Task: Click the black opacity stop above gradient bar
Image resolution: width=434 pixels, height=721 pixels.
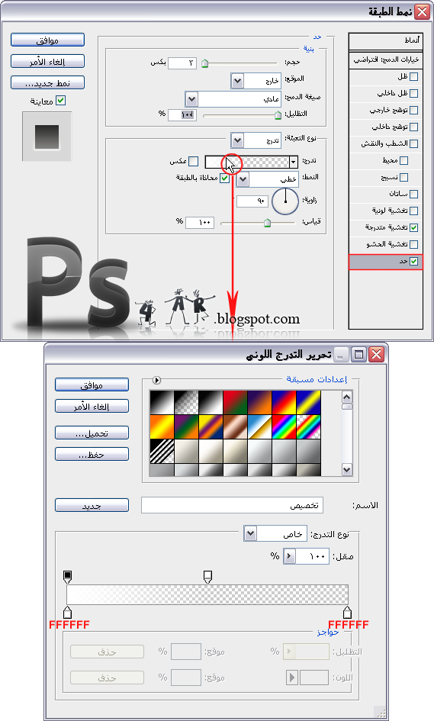Action: point(68,577)
